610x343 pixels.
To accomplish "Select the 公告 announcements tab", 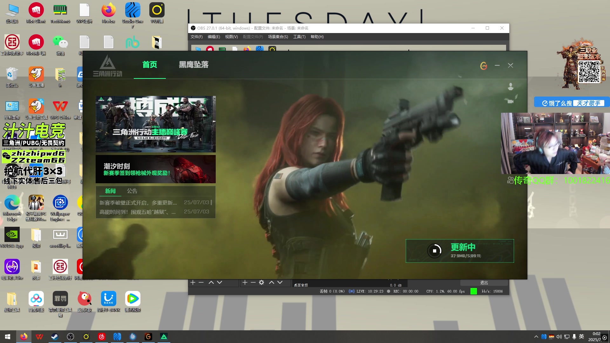I will pos(132,191).
